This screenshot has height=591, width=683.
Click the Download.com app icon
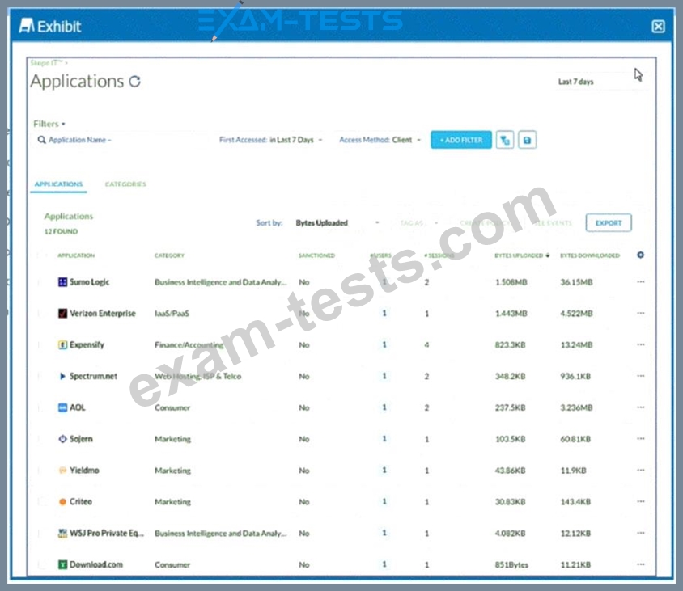[x=63, y=564]
